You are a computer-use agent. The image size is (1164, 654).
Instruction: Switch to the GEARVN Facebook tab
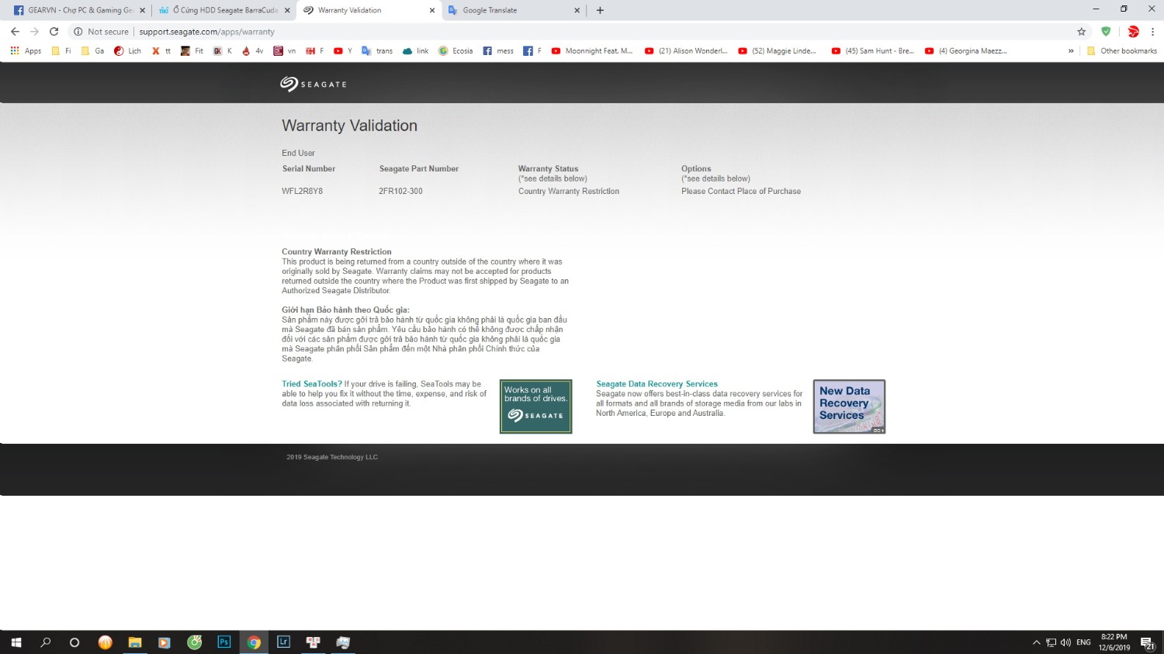coord(74,10)
